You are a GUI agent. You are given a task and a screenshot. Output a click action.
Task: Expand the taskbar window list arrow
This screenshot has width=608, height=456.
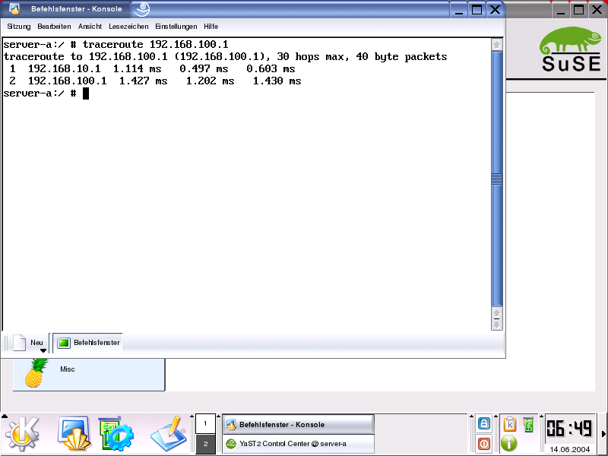coord(219,416)
